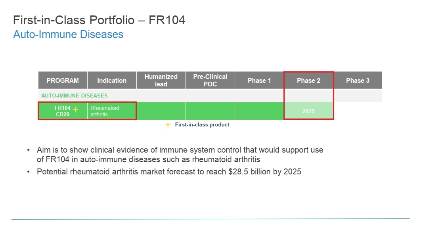Click the 2019 light green cell
The width and height of the screenshot is (425, 239).
click(309, 111)
